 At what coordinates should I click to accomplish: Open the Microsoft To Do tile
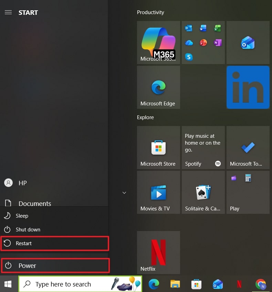(x=248, y=147)
